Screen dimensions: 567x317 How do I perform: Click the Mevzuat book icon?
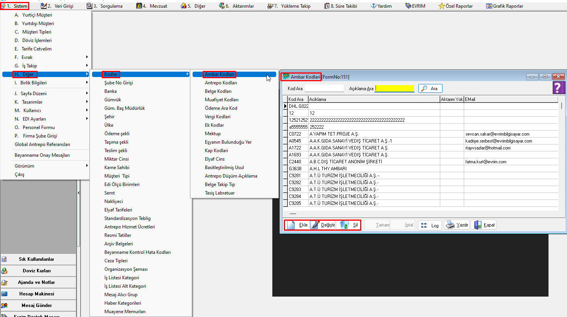point(139,6)
